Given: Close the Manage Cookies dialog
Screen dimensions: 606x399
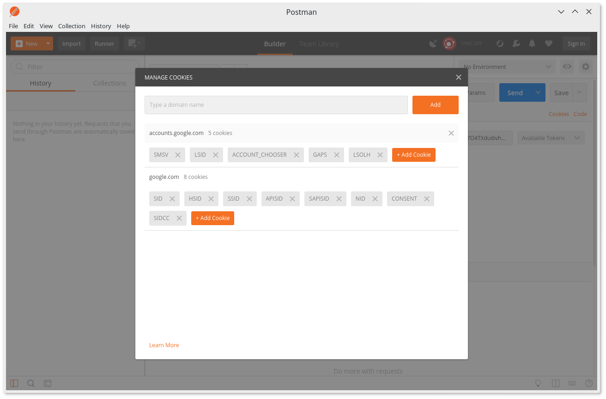Looking at the screenshot, I should (x=459, y=77).
